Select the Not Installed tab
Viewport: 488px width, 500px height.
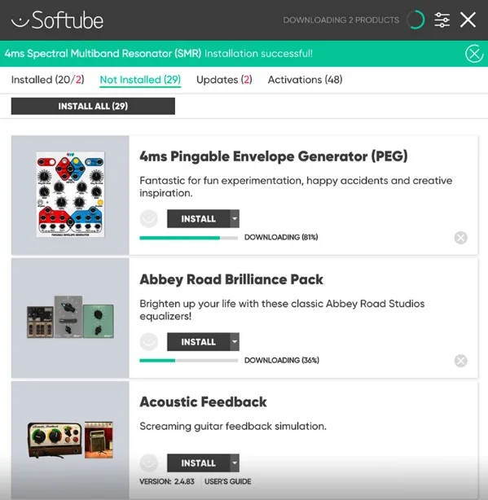140,80
